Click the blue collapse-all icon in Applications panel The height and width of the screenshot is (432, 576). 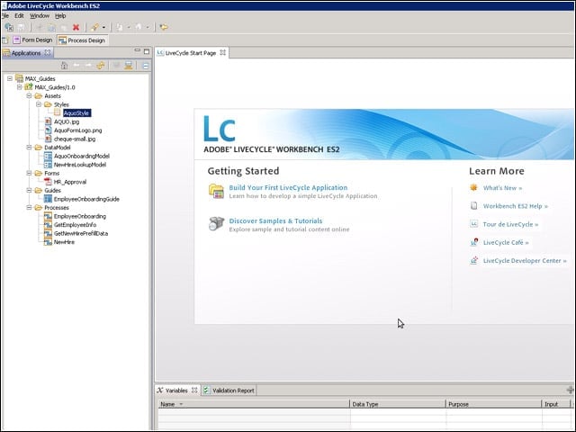coord(146,66)
